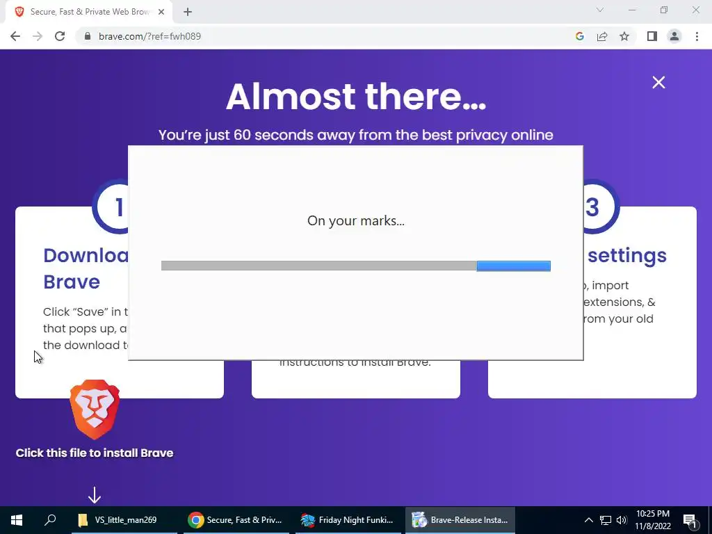Dismiss the Almost there overlay with X
The width and height of the screenshot is (712, 534).
(x=658, y=82)
